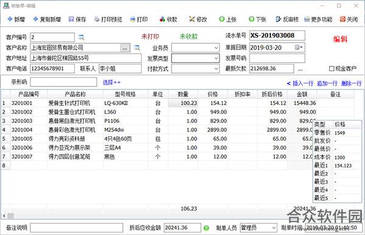Open 打印预览 (Print preview)
365x235 pixels.
pyautogui.click(x=108, y=19)
